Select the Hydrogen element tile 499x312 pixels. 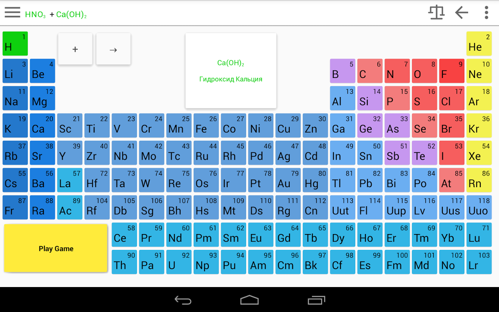coord(15,44)
